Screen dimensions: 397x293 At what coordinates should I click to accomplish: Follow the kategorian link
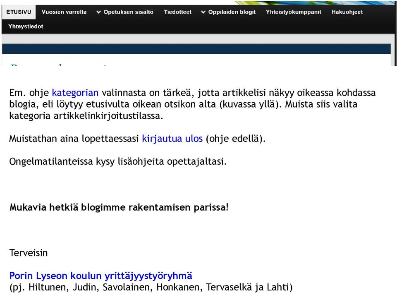pyautogui.click(x=75, y=93)
